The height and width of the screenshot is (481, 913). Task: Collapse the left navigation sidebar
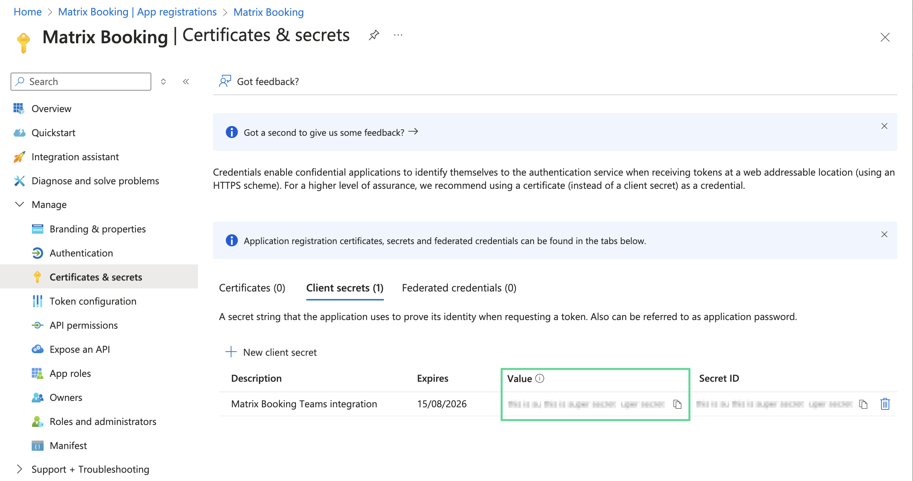[186, 81]
